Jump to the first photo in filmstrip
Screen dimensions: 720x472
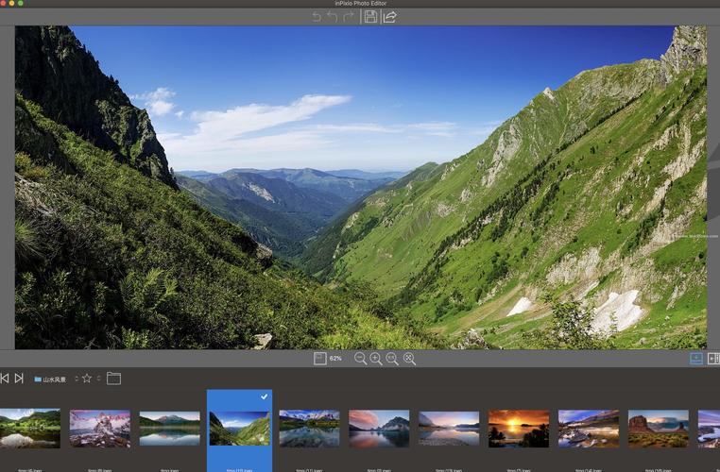pos(5,379)
